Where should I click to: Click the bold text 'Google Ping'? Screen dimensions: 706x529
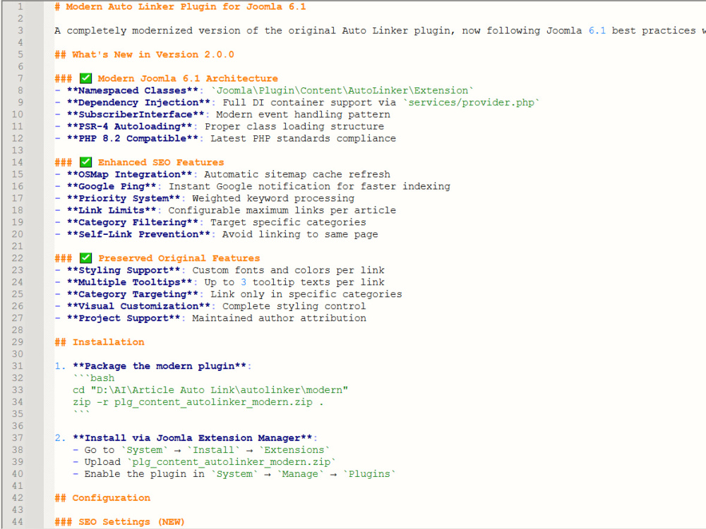[x=112, y=186]
